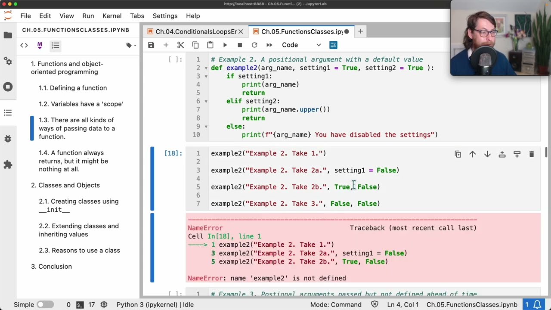Insert a cell above the active cell icon

tap(502, 154)
